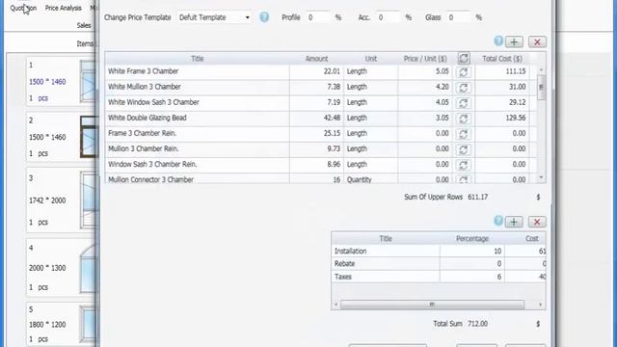The height and width of the screenshot is (347, 617).
Task: Click the help icon beside Price Template
Action: tap(264, 17)
